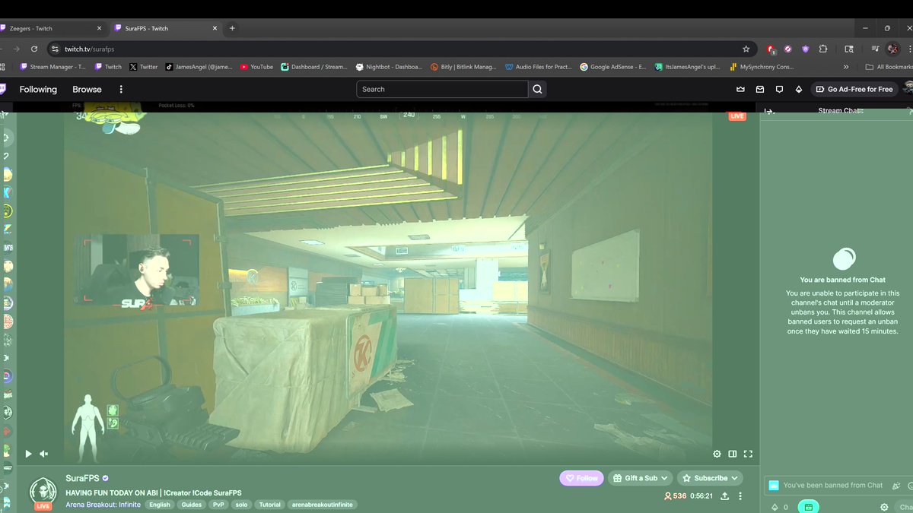The height and width of the screenshot is (513, 913).
Task: Collapse the Stream Chat panel arrow
Action: [x=769, y=112]
